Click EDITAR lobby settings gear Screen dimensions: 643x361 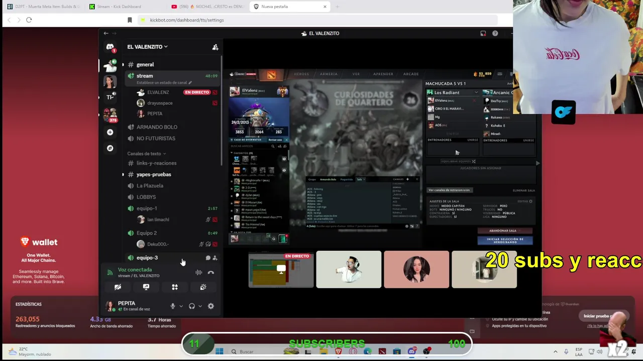(x=525, y=201)
